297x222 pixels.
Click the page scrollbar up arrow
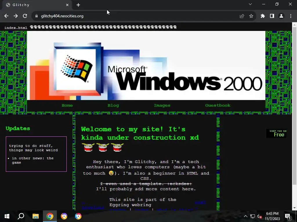click(295, 25)
